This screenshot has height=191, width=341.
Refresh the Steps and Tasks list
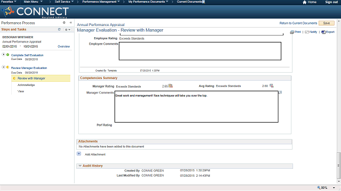coord(59,29)
